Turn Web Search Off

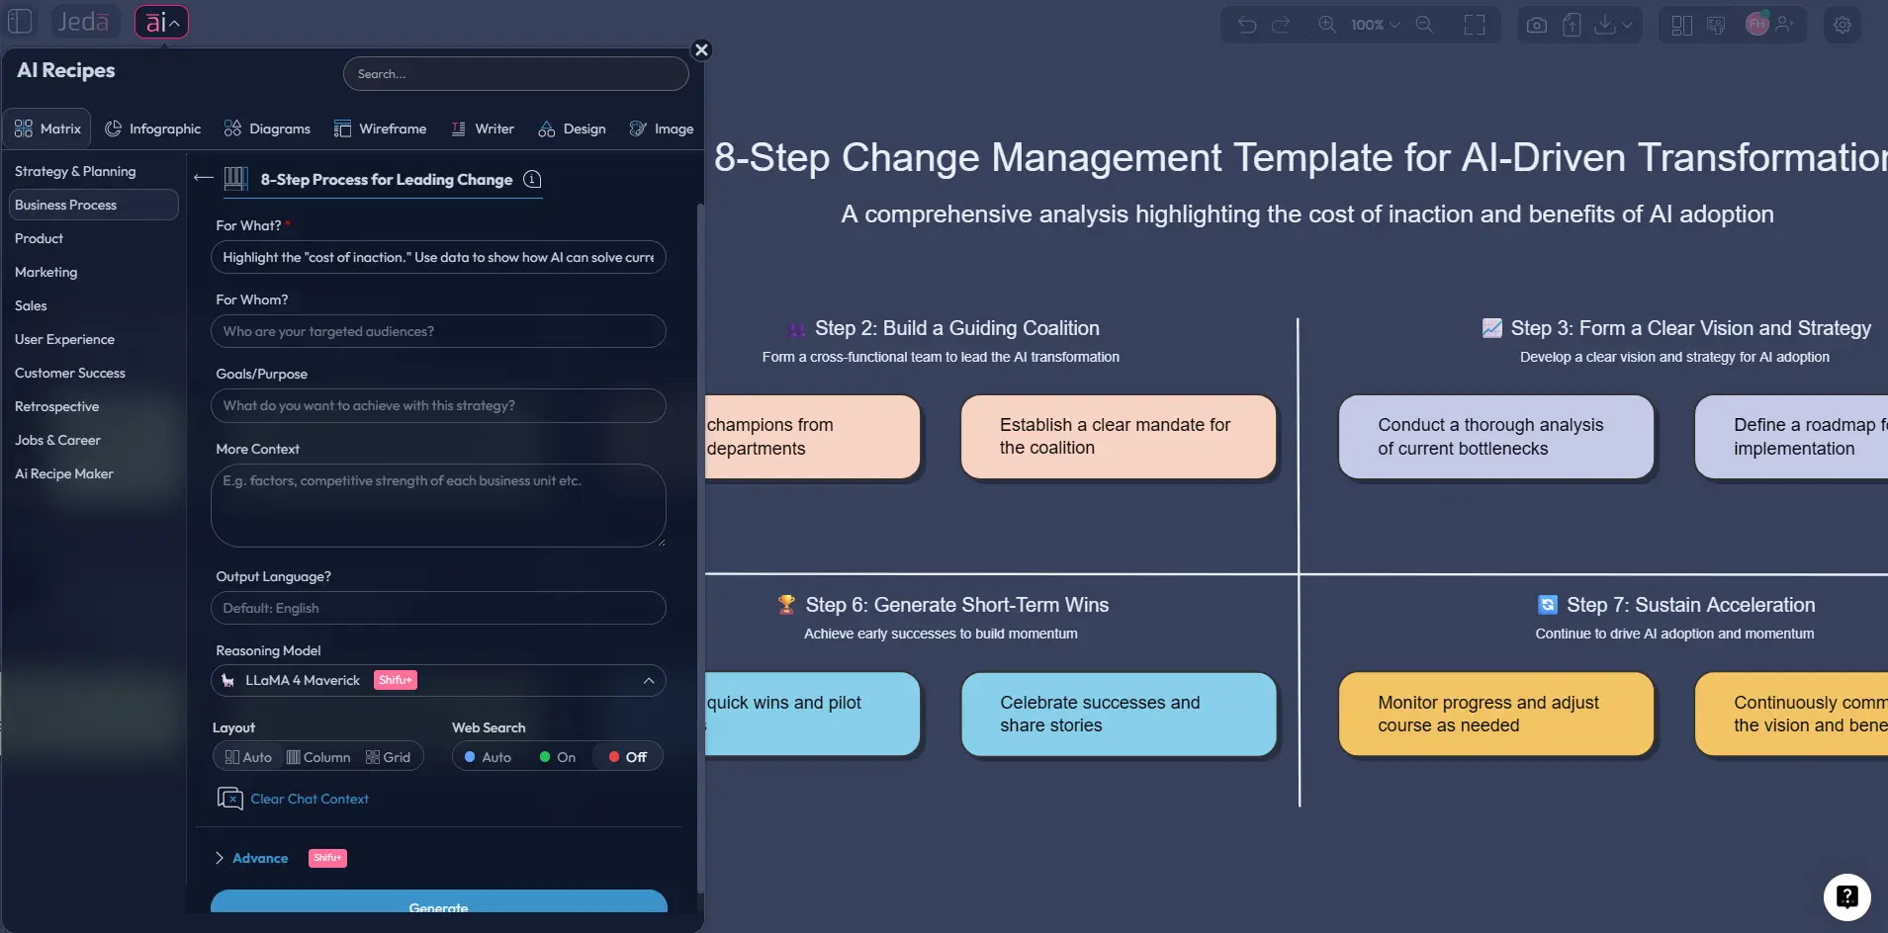(x=627, y=756)
